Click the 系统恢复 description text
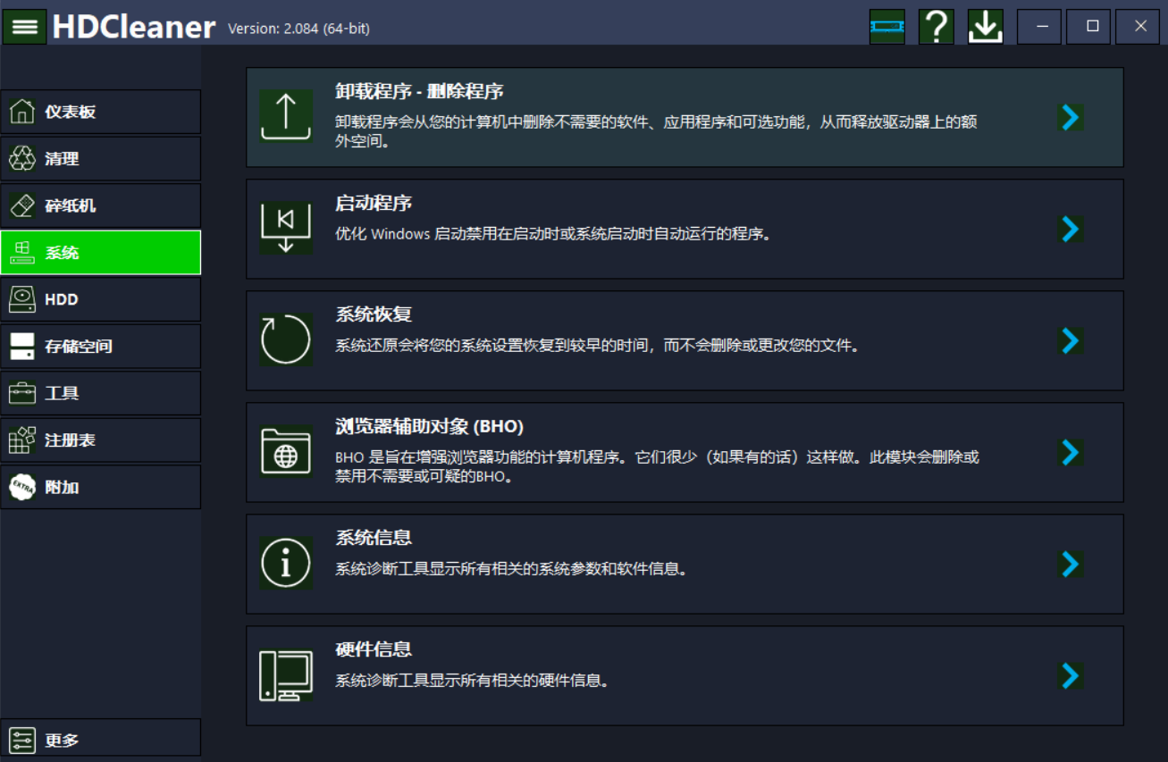Viewport: 1168px width, 762px height. (x=598, y=346)
